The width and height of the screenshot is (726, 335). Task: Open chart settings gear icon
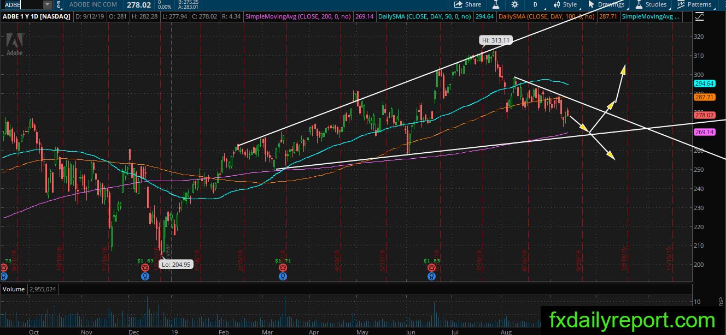tap(515, 4)
